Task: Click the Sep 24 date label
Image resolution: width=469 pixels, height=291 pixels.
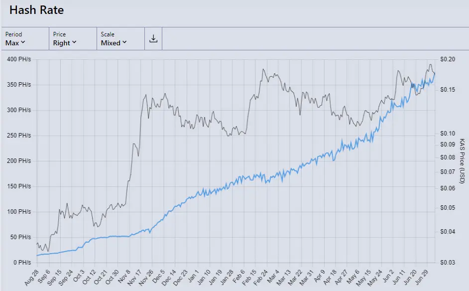Action: click(x=66, y=278)
